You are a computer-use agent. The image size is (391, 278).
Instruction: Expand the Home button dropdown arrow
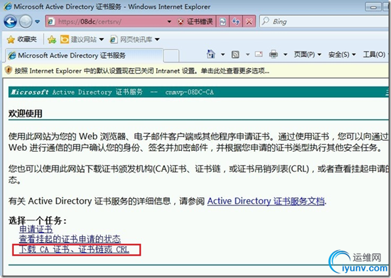[x=223, y=55]
